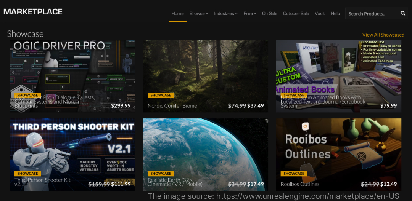Open the Help menu item
412x201 pixels.
[x=335, y=14]
